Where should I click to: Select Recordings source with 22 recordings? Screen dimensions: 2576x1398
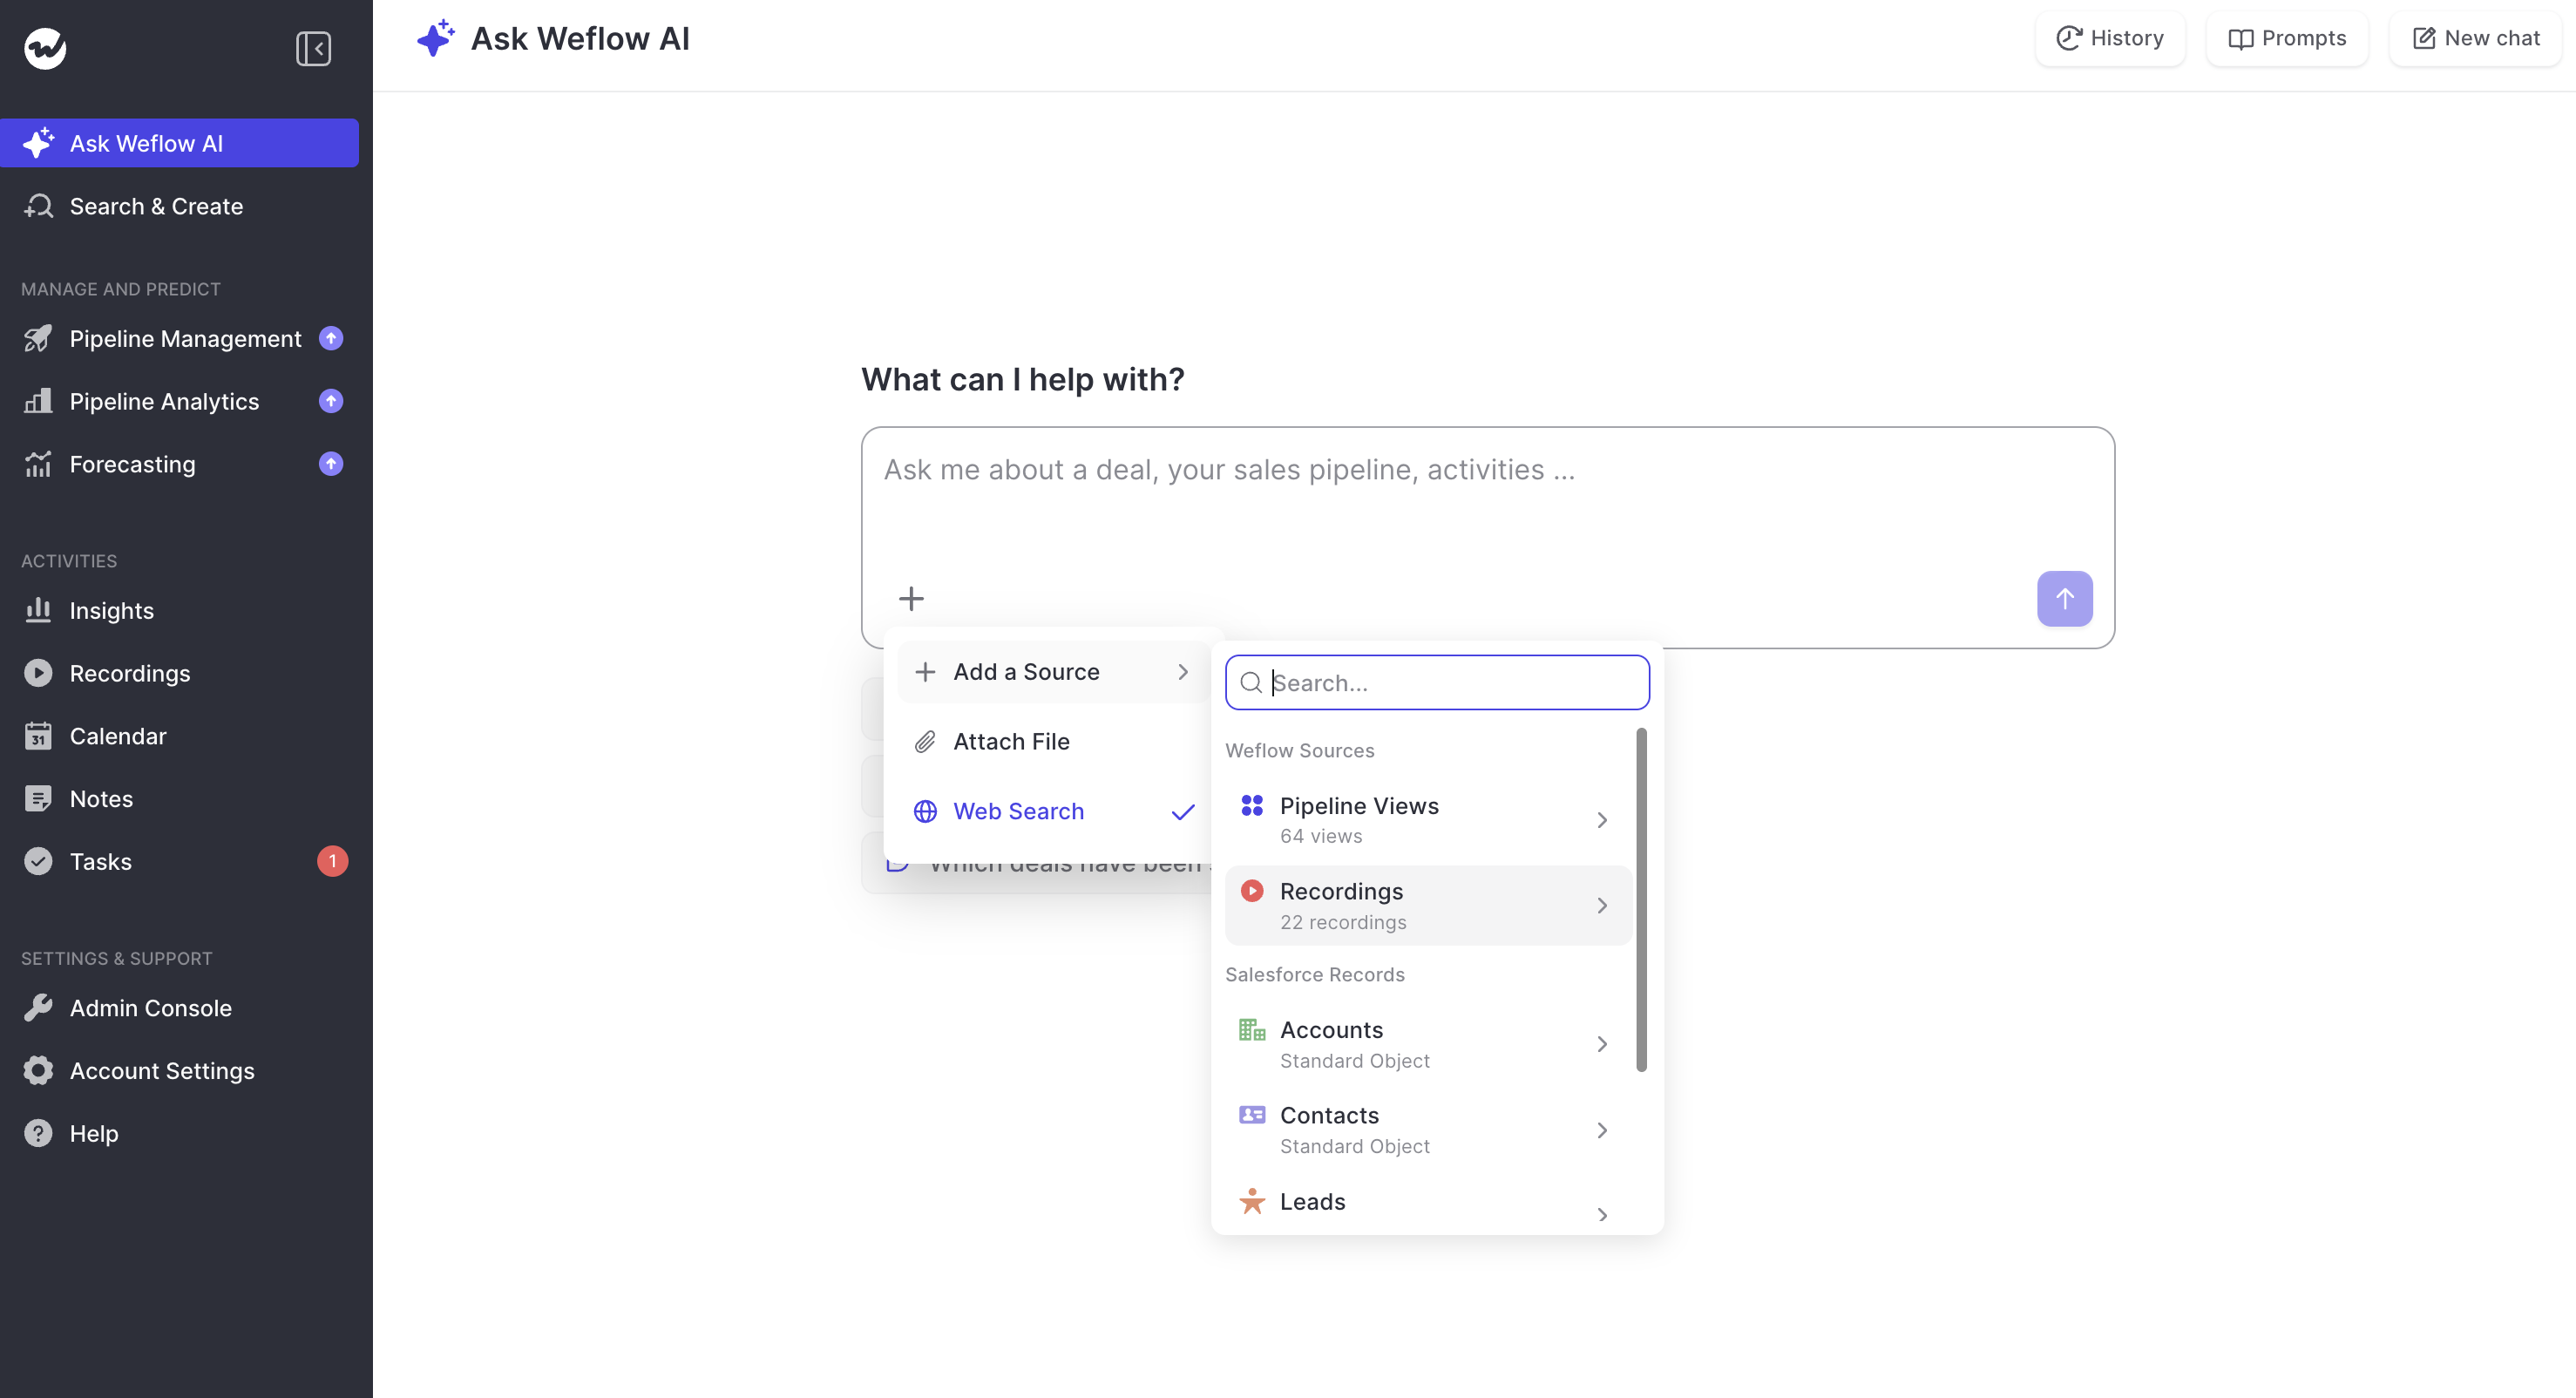tap(1428, 906)
